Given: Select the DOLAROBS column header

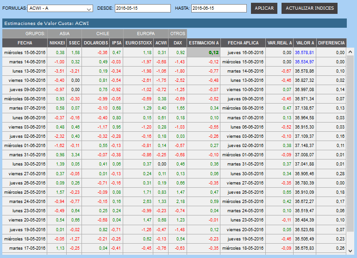Looking at the screenshot, I should 96,43.
